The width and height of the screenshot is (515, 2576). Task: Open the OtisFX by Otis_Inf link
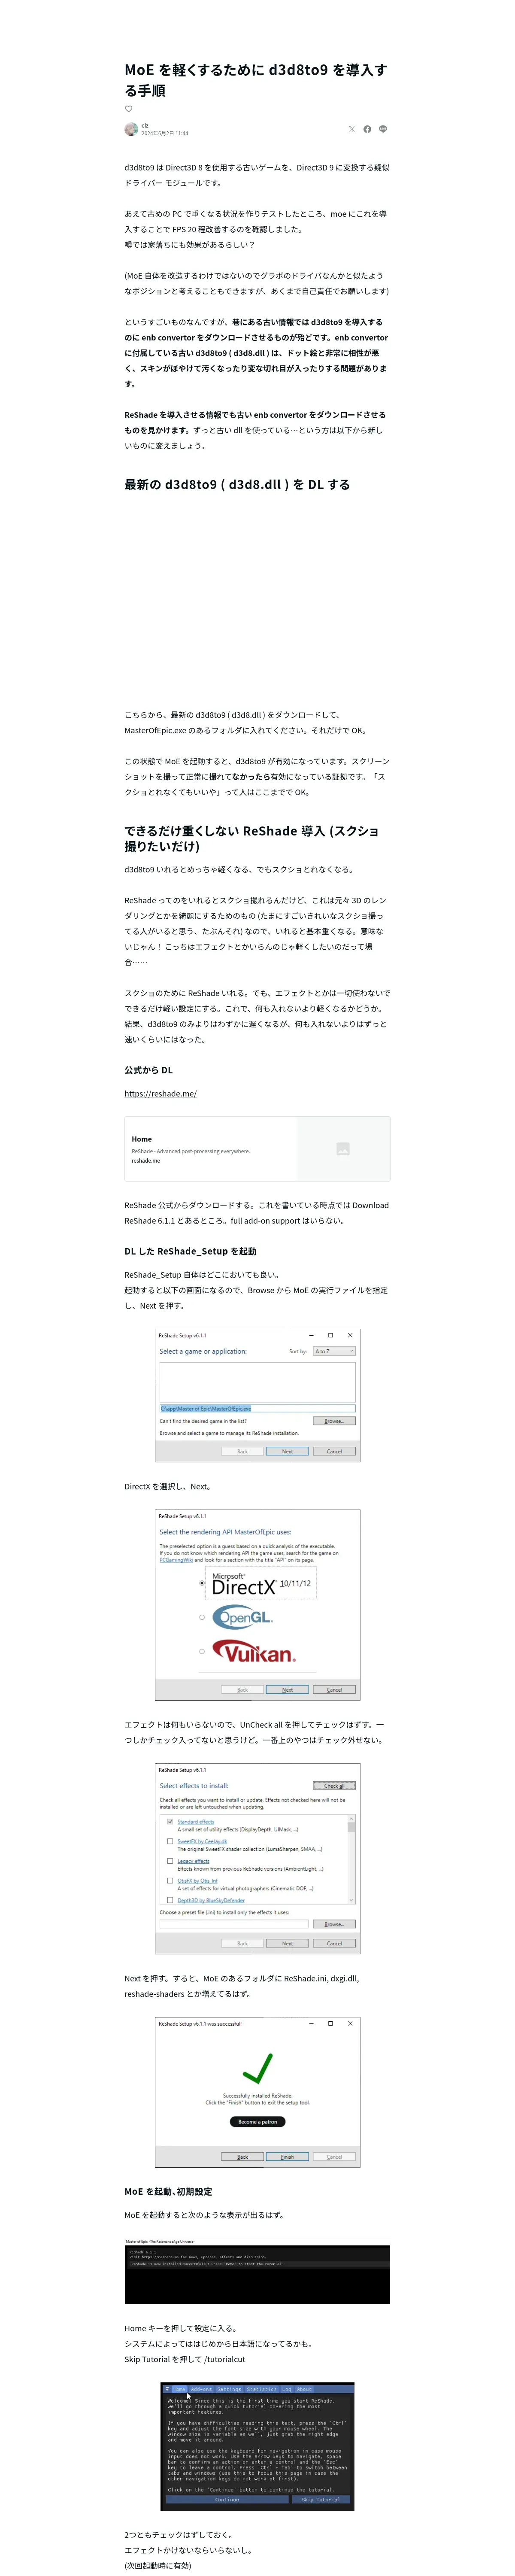coord(198,1880)
